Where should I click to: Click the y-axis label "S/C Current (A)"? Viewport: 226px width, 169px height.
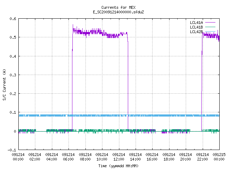[x=4, y=85]
